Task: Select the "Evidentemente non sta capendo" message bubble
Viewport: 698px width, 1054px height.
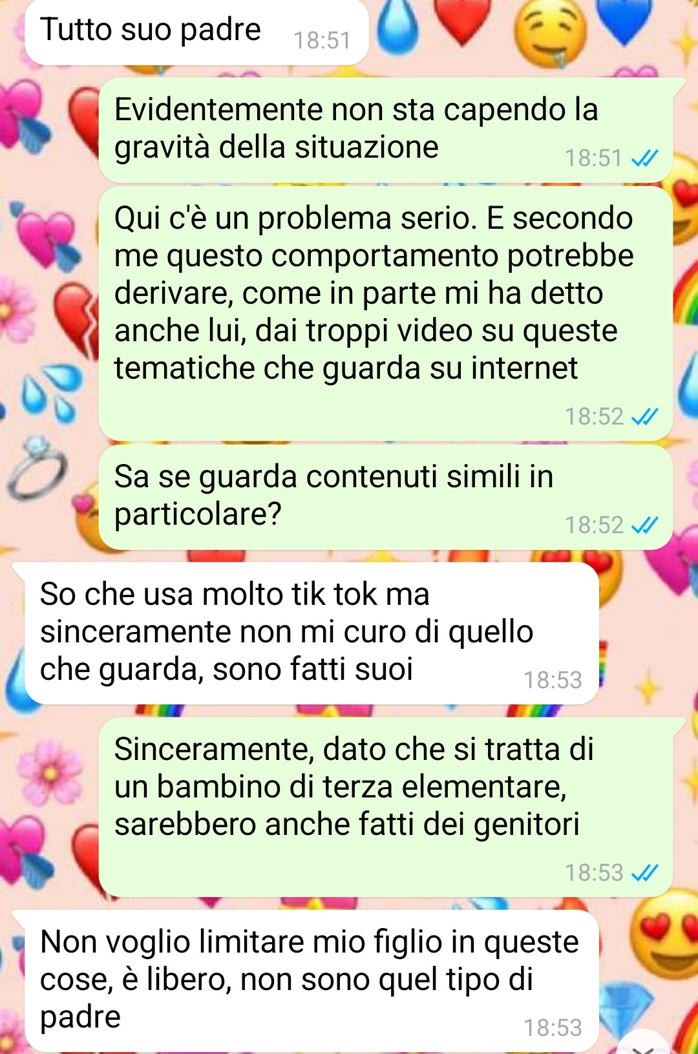Action: 386,131
